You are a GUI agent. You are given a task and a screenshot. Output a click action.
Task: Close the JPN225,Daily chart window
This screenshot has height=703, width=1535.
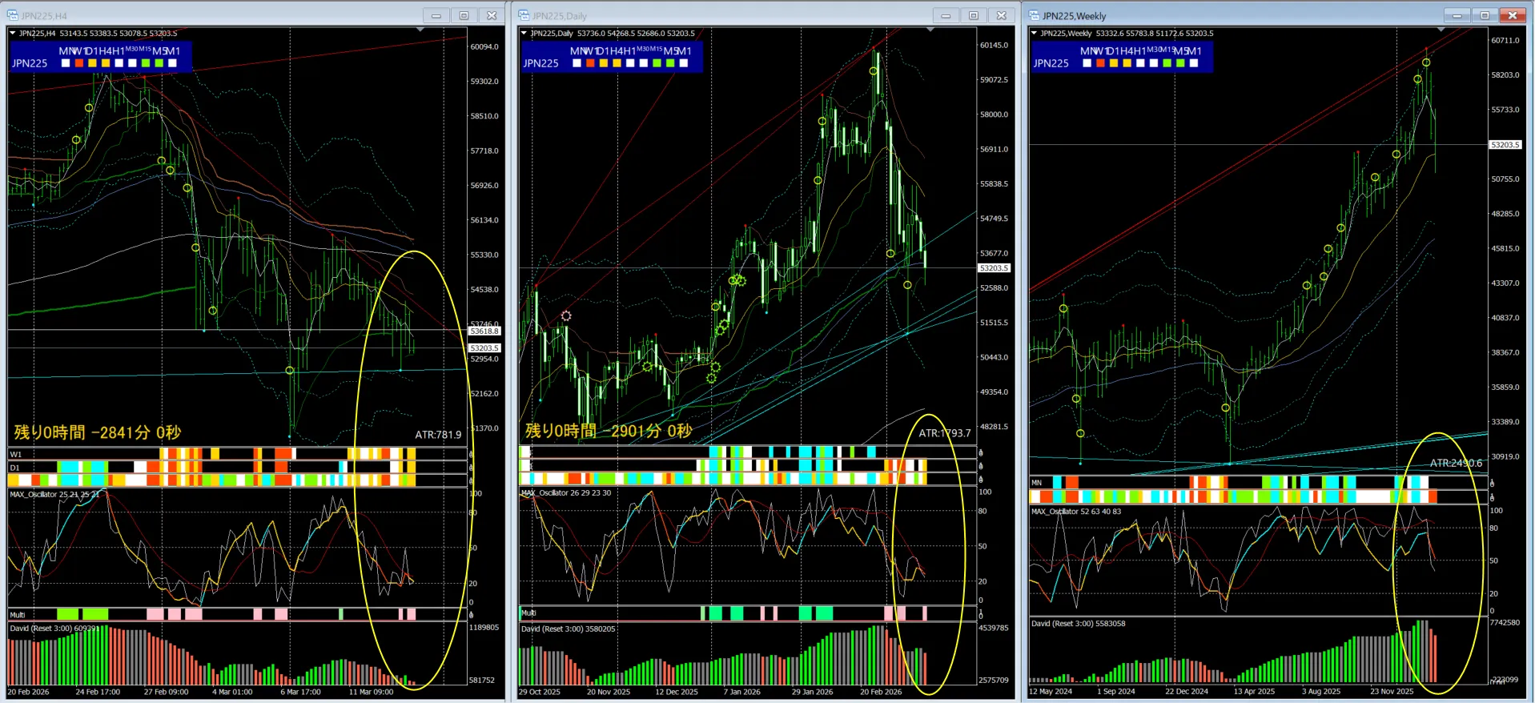(x=1002, y=15)
